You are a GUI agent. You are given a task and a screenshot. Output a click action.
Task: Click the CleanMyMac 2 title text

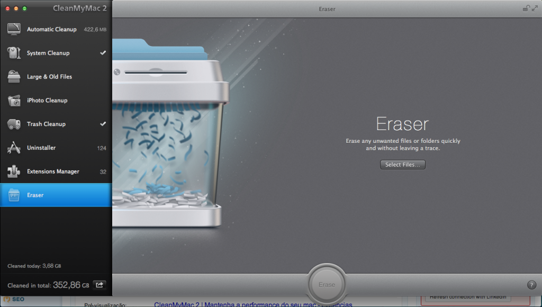(x=79, y=8)
